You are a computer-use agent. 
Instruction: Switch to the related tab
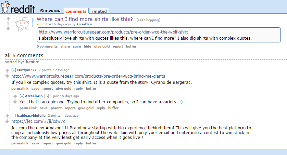99,11
